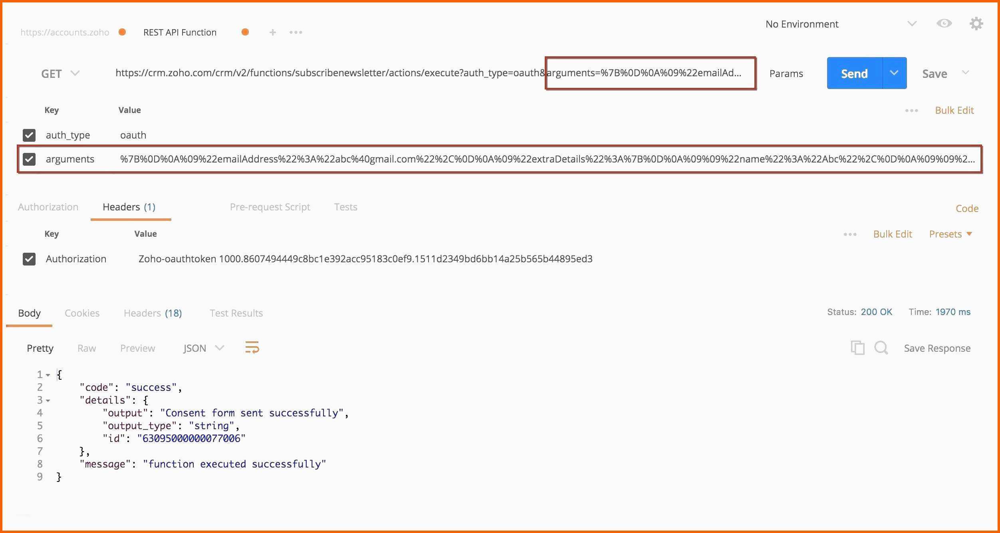Toggle the Authorization header checkbox

coord(29,259)
